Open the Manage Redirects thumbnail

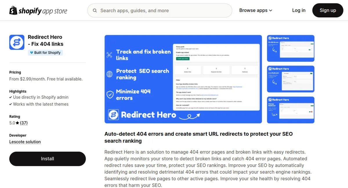(291, 110)
